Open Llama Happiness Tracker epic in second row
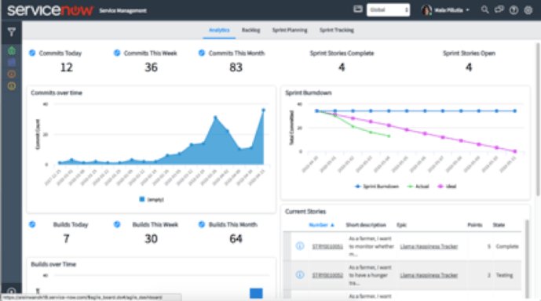The image size is (541, 301). coord(429,275)
